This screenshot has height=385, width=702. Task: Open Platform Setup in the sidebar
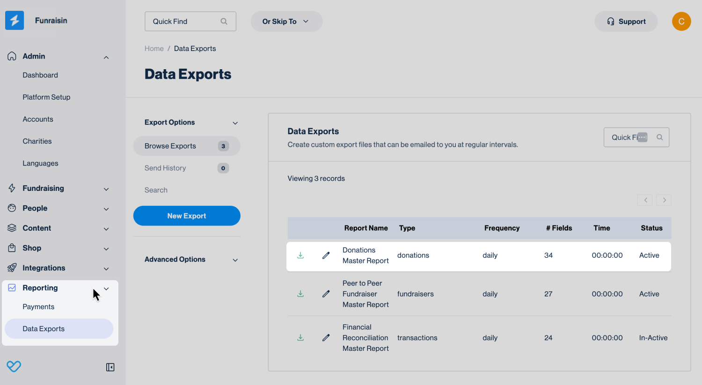point(46,97)
